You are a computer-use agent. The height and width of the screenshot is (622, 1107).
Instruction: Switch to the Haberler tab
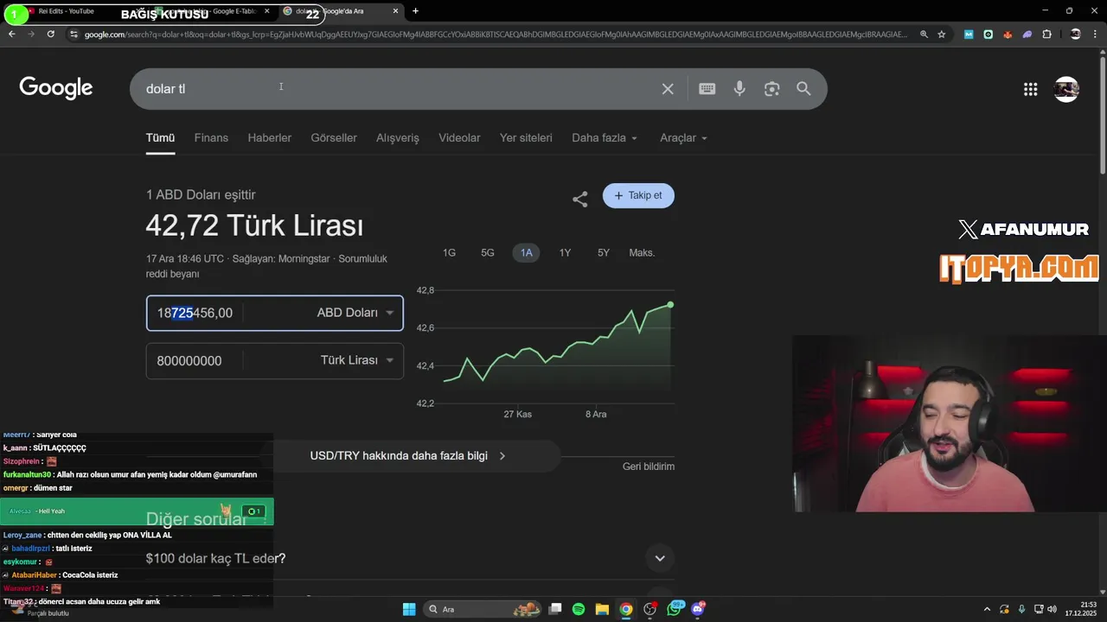click(270, 138)
